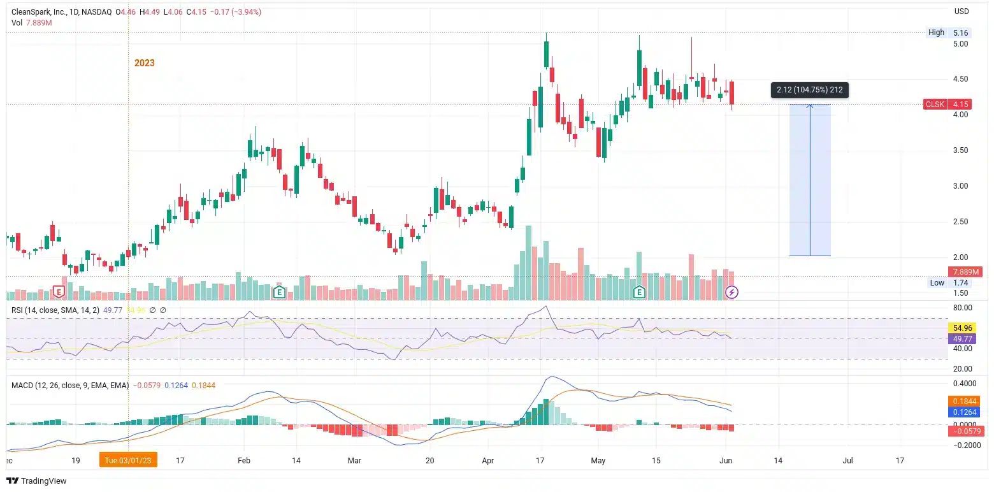Click the red earnings E marker in December
Screen dimensions: 994x492
59,292
